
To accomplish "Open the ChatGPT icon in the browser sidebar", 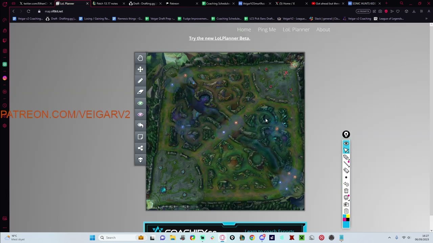I will (x=5, y=64).
